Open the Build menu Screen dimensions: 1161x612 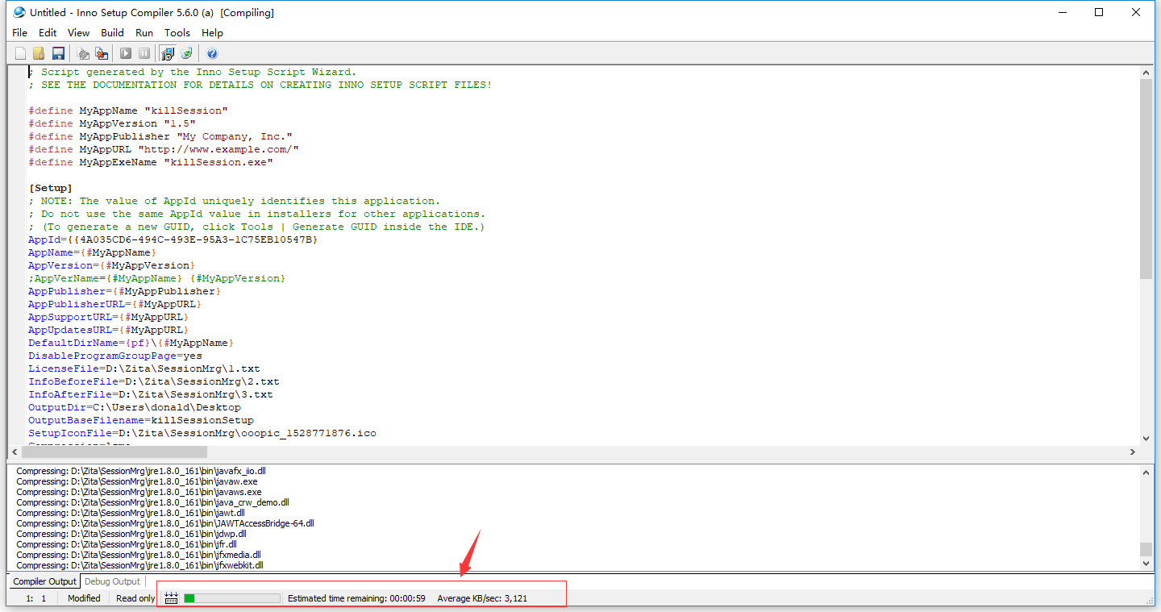pyautogui.click(x=113, y=33)
